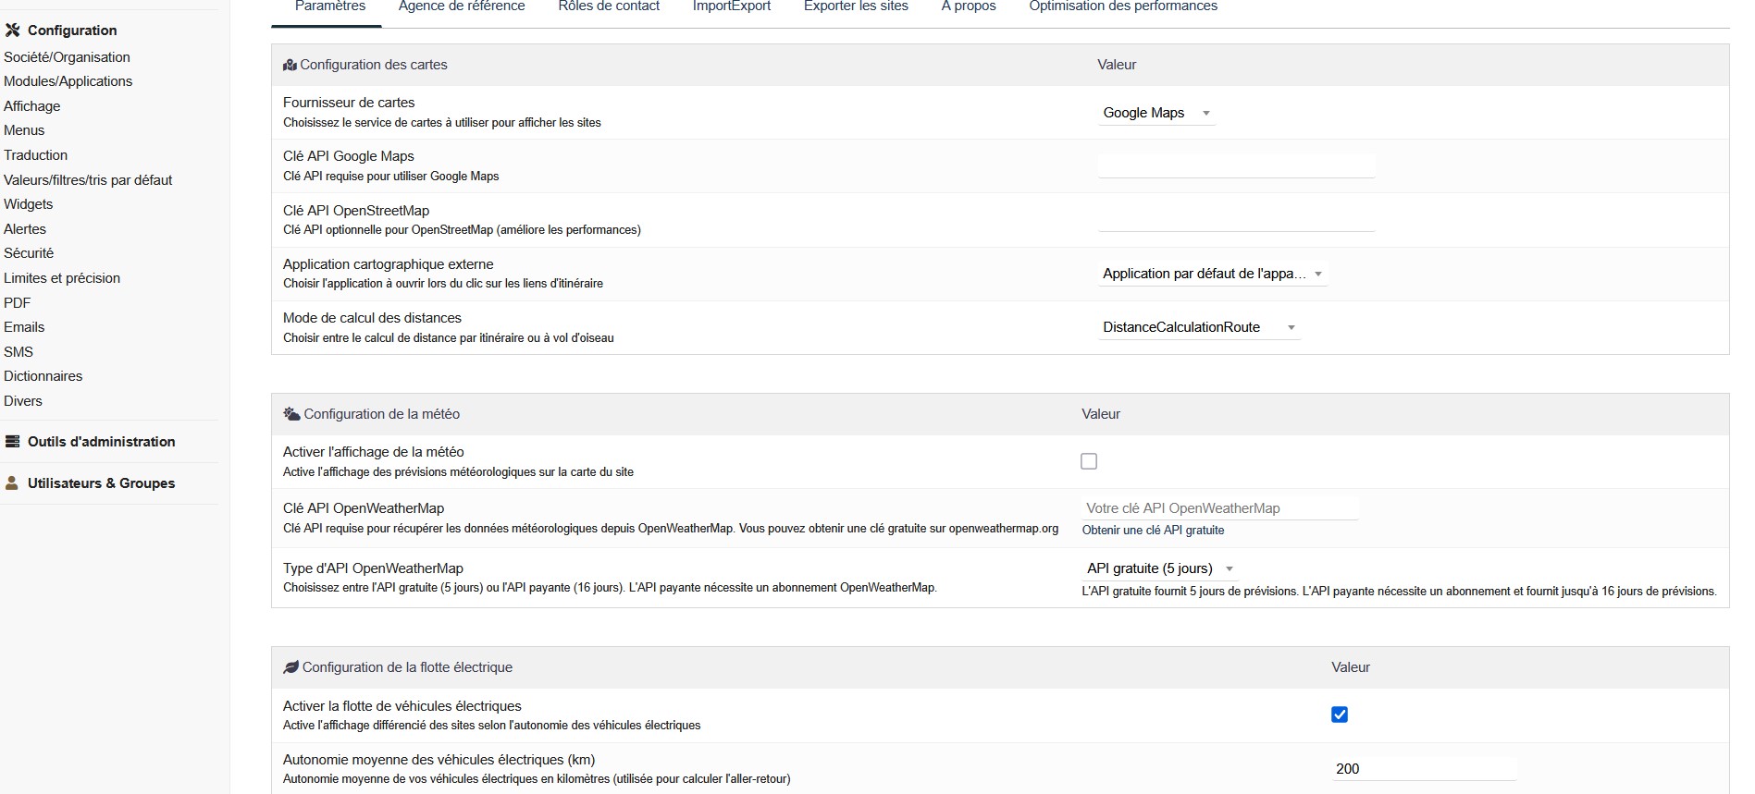Click the Autonomie moyenne field showing 200
The height and width of the screenshot is (794, 1755).
point(1424,769)
